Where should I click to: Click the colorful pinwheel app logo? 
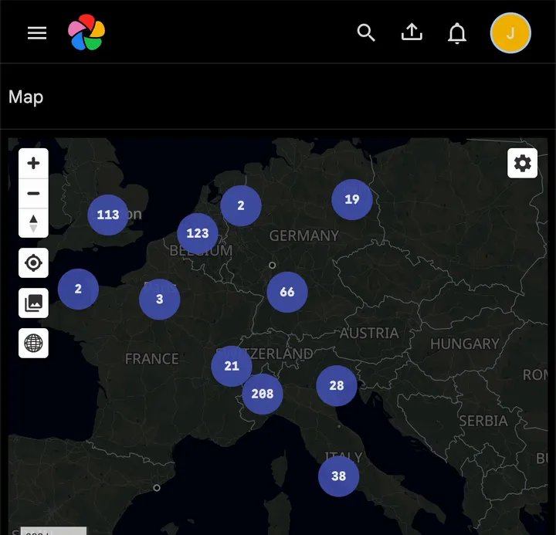click(x=86, y=32)
